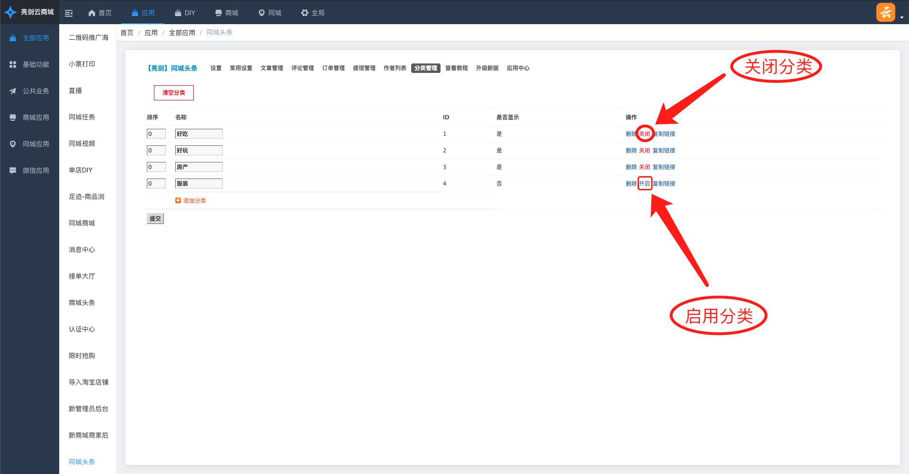The width and height of the screenshot is (909, 474).
Task: Copy link for the 好玩 category
Action: (x=664, y=151)
